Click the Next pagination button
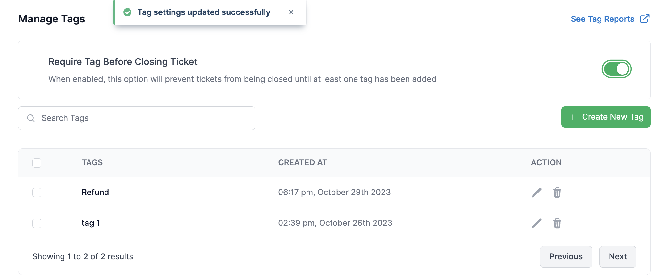656x275 pixels. pyautogui.click(x=618, y=256)
